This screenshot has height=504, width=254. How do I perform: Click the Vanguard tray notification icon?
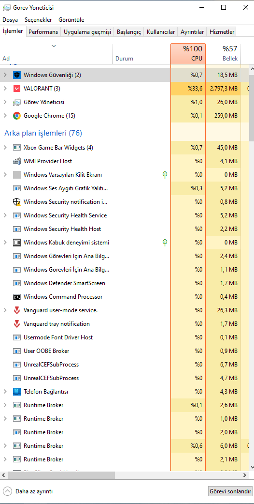[x=17, y=324]
